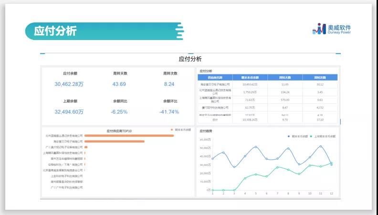Screen dimensions: 378x215
Task: Click x-axis label 12 in trend chart
Action: pos(332,194)
